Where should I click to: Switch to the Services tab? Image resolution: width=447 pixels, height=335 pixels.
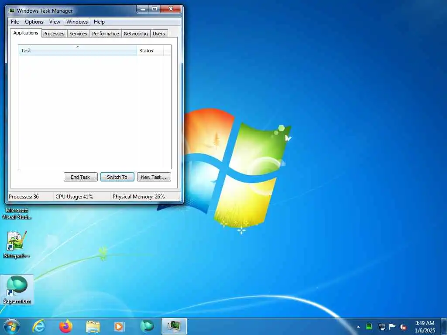pos(78,34)
